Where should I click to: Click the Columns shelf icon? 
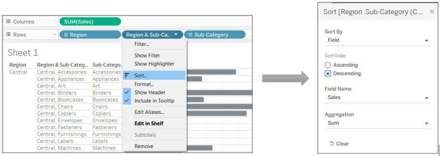[8, 21]
